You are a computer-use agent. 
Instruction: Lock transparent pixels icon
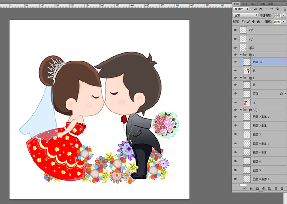pos(243,22)
